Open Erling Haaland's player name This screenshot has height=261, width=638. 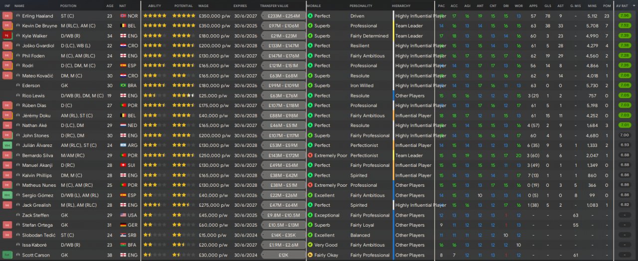click(37, 16)
